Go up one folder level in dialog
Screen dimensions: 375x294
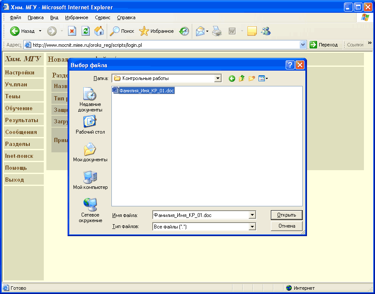[x=242, y=78]
